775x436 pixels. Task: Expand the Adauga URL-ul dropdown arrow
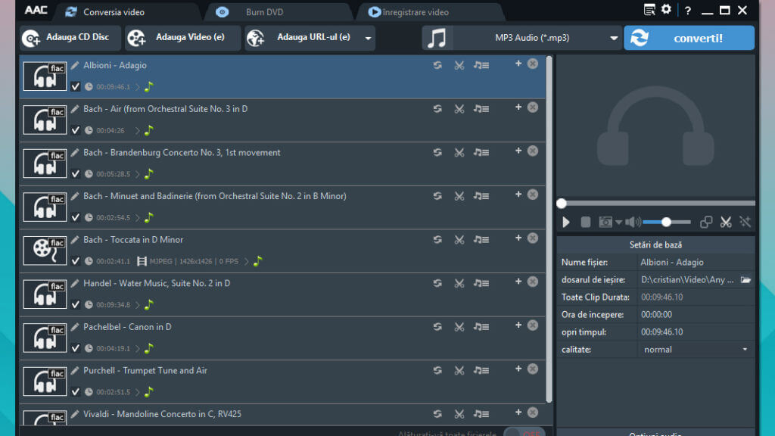point(368,38)
